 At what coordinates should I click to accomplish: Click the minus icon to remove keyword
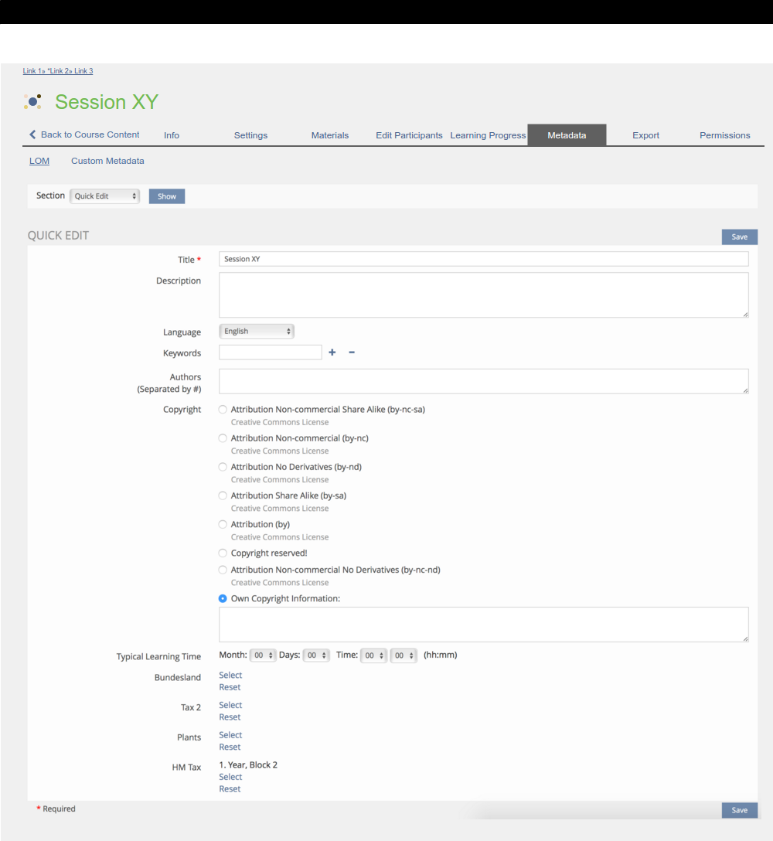point(352,352)
